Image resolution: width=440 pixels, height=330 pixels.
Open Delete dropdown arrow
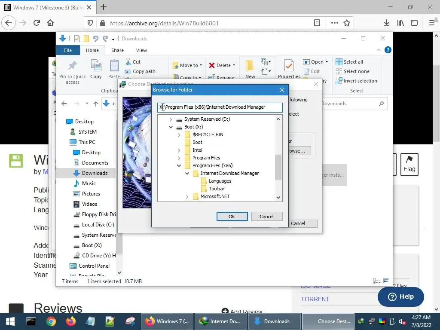(234, 65)
